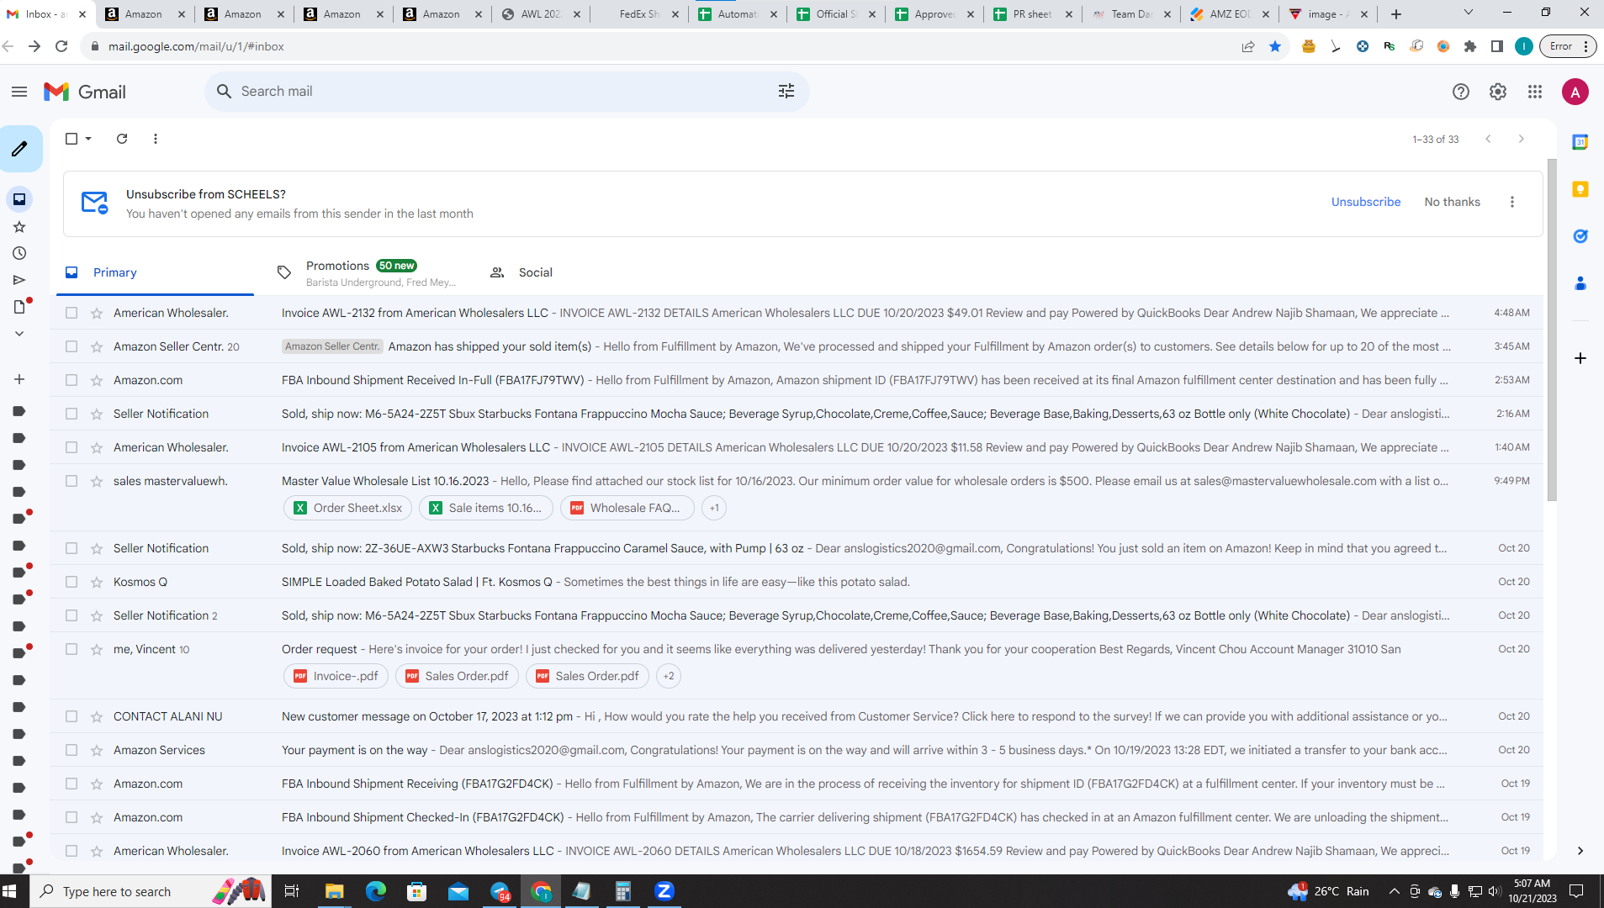Click the browser address bar
This screenshot has height=908, width=1604.
point(664,46)
